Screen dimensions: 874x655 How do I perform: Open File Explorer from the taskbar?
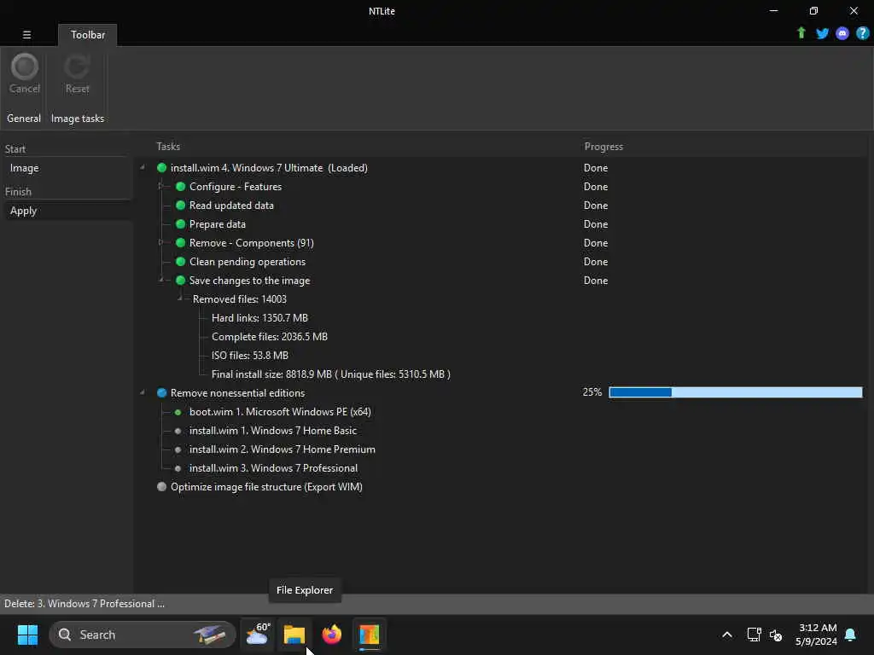pos(294,635)
